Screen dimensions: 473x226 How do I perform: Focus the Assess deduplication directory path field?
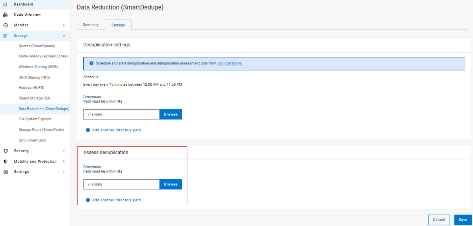pos(121,184)
